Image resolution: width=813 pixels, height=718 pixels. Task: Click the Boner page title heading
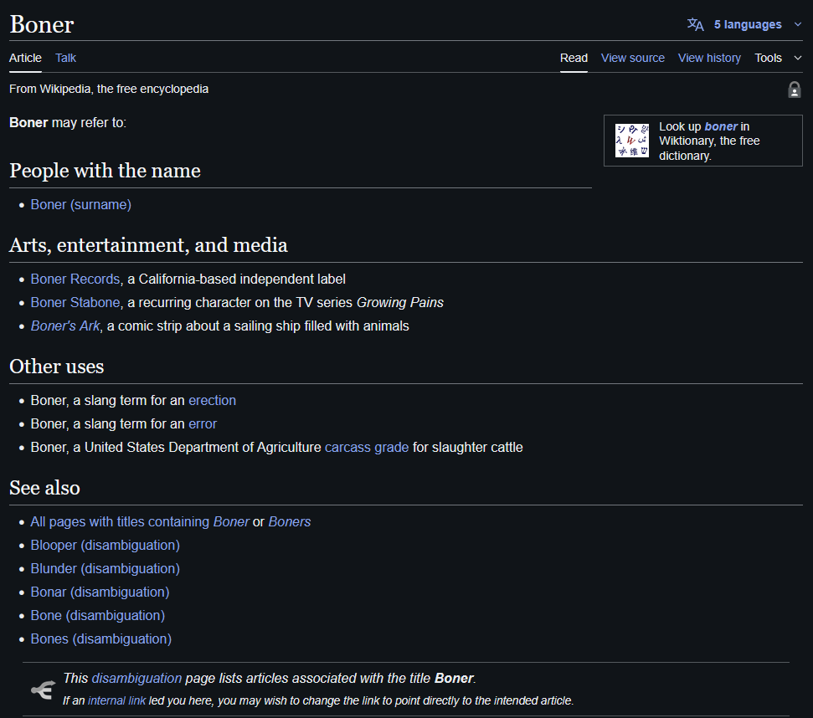pos(42,24)
